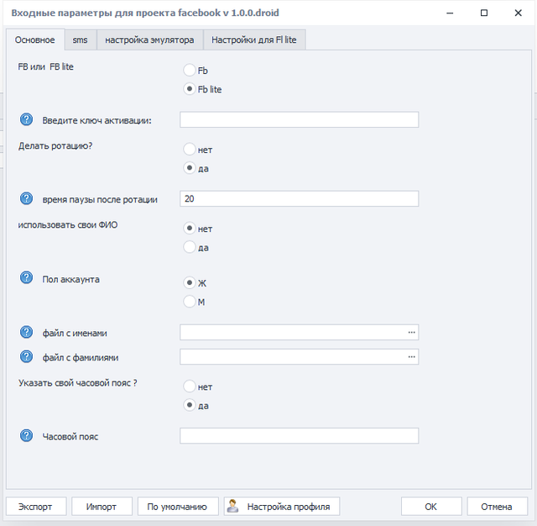Open the настройка эмулятора tab

(x=149, y=40)
